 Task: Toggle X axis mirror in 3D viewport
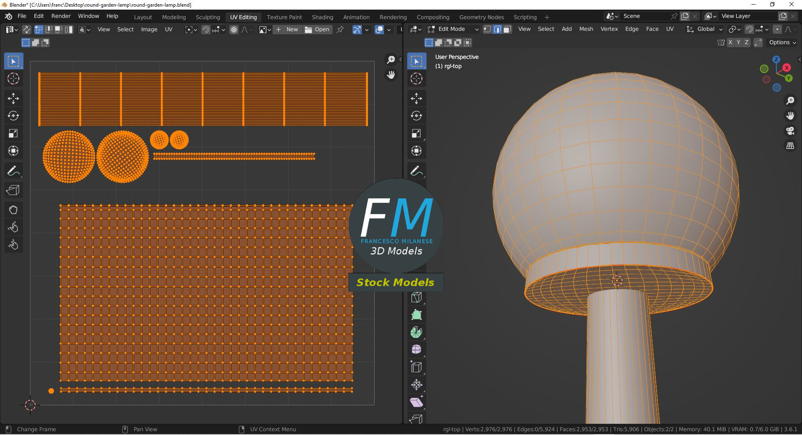[x=730, y=43]
